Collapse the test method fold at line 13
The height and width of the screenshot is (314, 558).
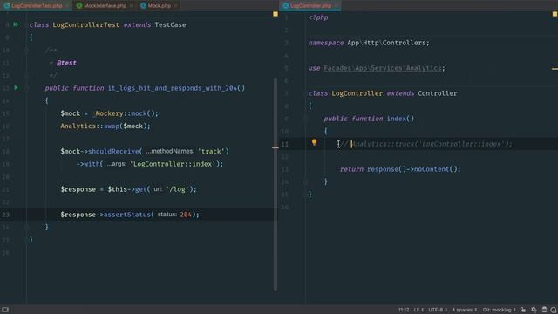point(27,88)
